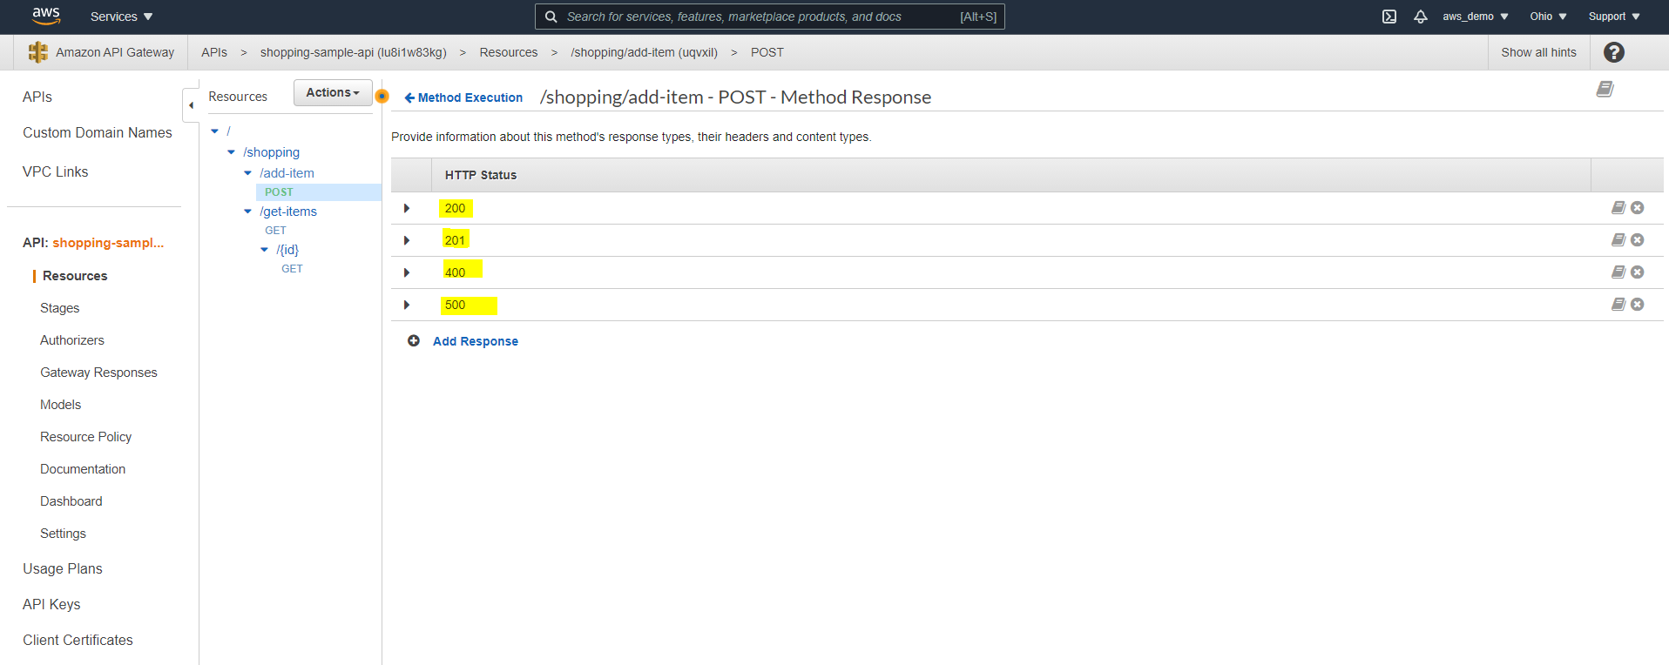The image size is (1669, 665).
Task: Open API Keys in the sidebar
Action: 51,604
